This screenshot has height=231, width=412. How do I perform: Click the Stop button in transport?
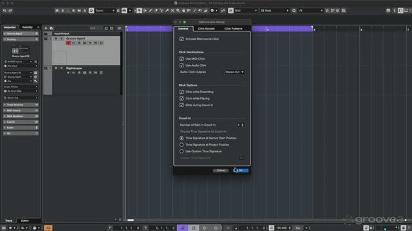[x=194, y=228]
